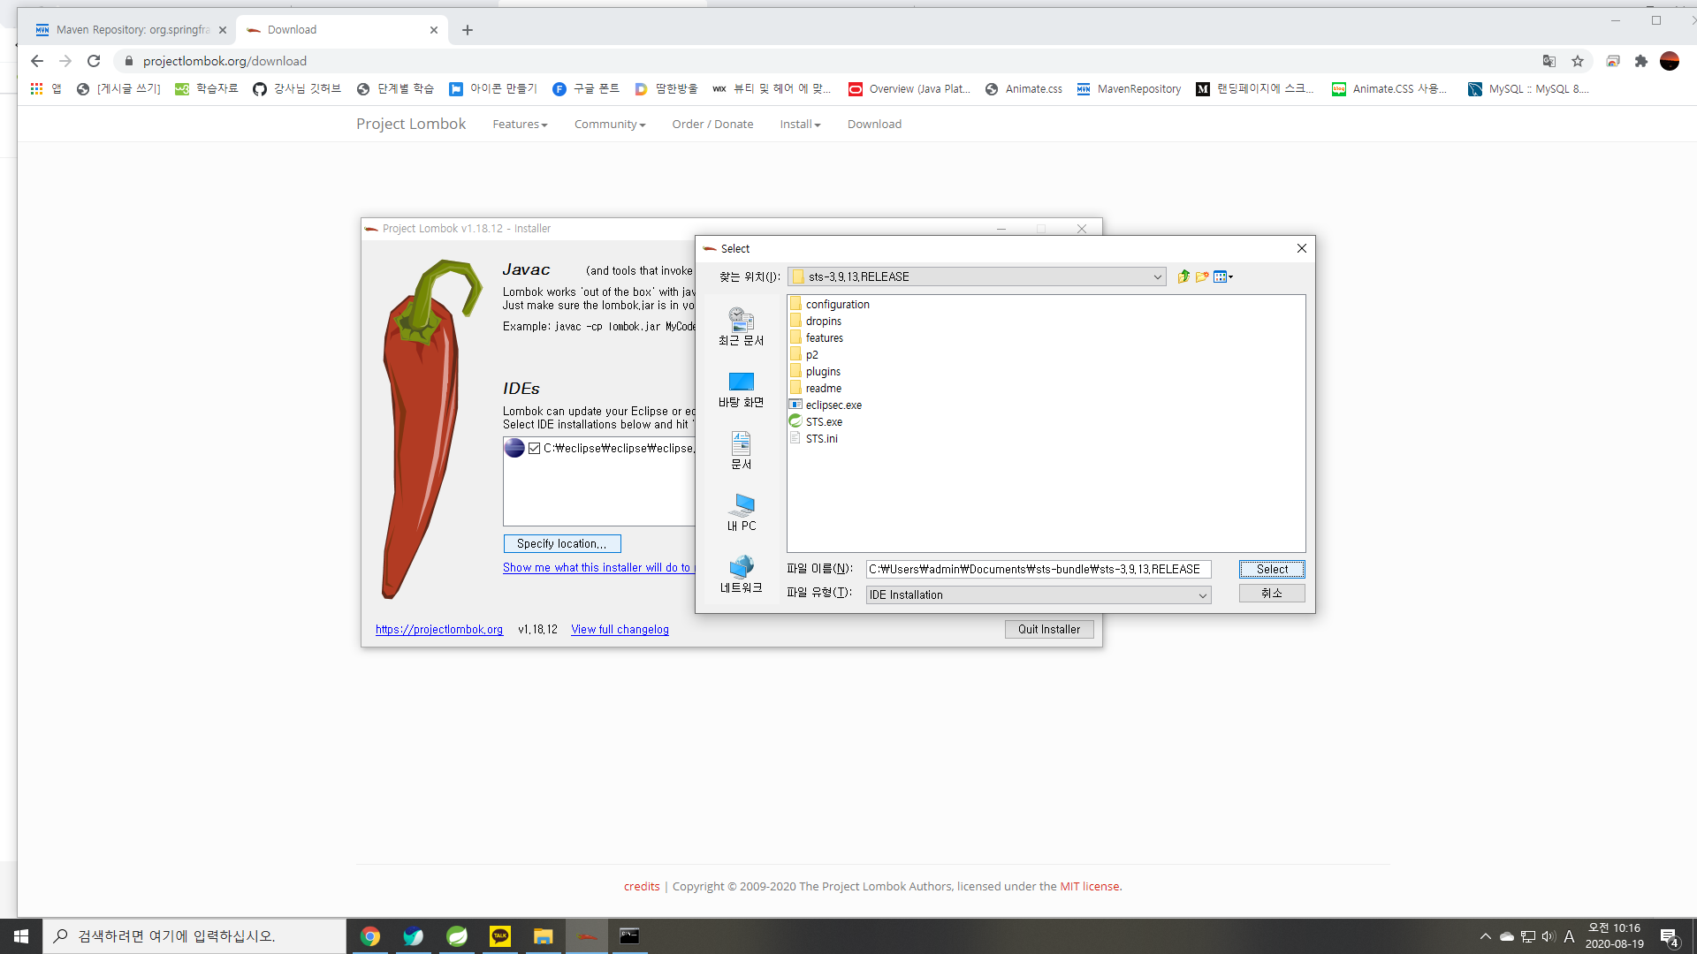Open the https://projectlombok.org link in installer

439,629
